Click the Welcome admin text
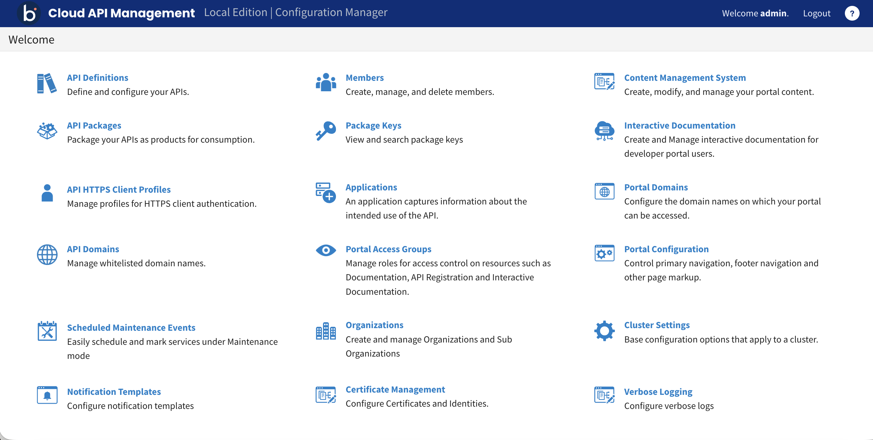 [755, 13]
